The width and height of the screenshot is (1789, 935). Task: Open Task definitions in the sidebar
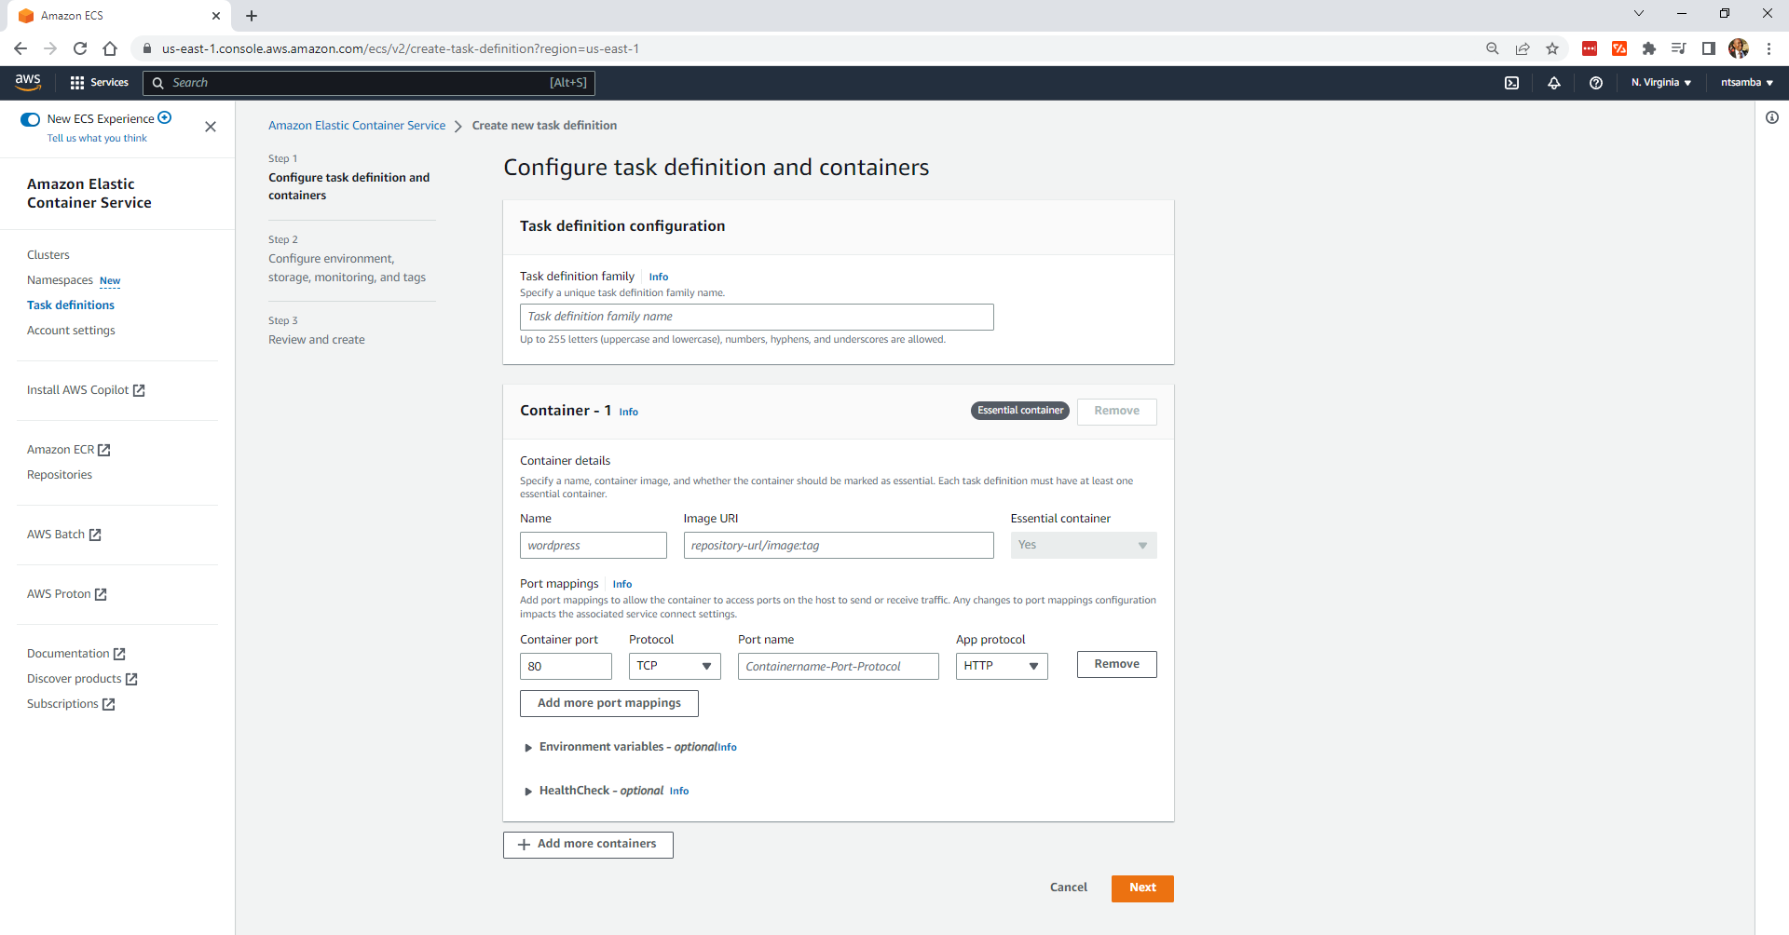click(x=71, y=305)
